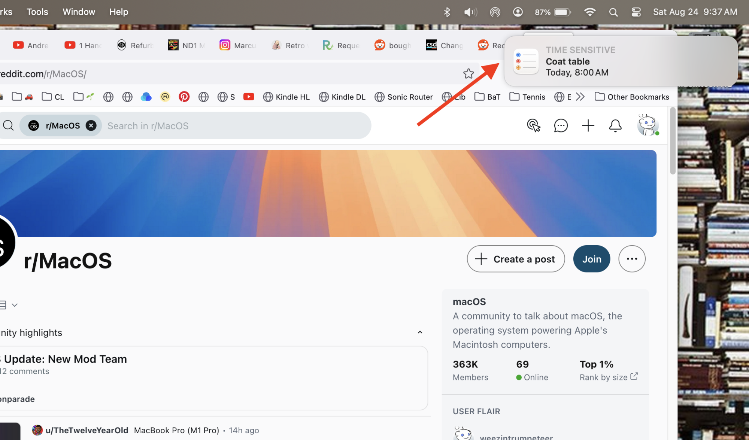Screen dimensions: 749x440
Task: Open the notifications bell
Action: [615, 126]
